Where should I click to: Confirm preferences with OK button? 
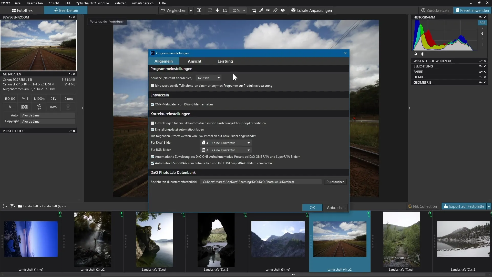pyautogui.click(x=312, y=207)
